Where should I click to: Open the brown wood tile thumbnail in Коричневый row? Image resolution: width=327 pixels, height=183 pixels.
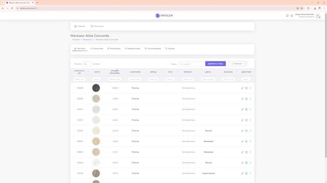[x=96, y=173]
